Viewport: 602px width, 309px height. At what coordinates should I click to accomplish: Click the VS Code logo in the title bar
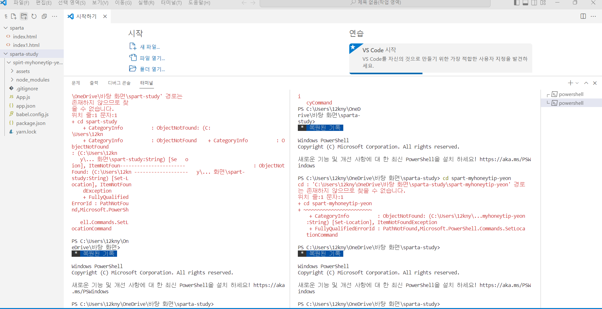3,3
